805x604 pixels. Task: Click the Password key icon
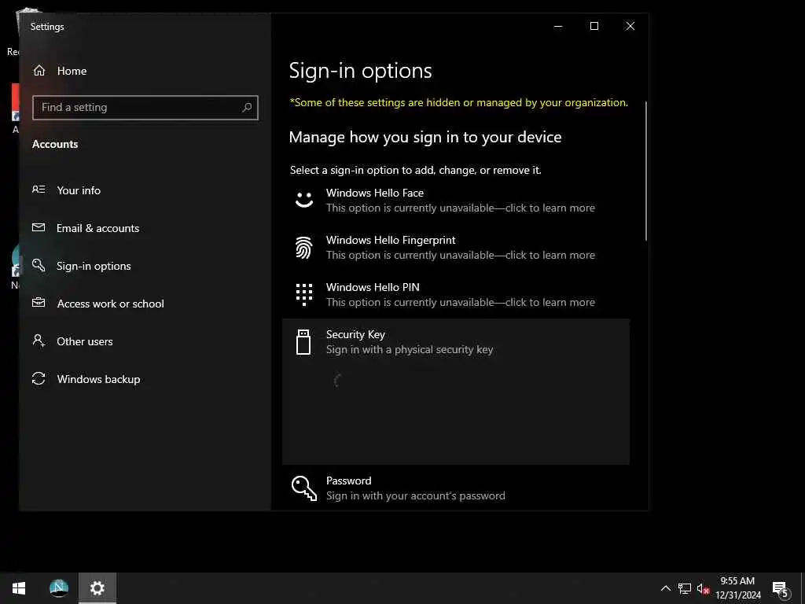tap(304, 488)
